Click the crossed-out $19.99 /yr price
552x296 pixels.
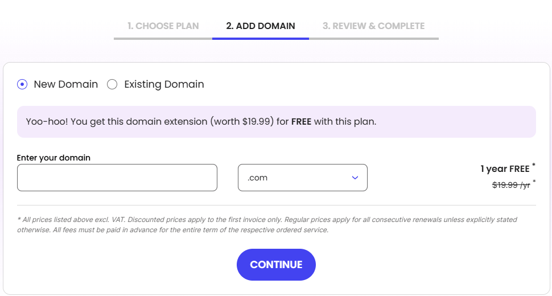pyautogui.click(x=511, y=184)
